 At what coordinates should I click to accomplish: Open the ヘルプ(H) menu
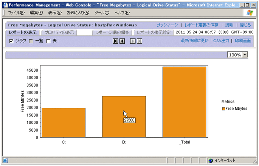click(x=122, y=13)
